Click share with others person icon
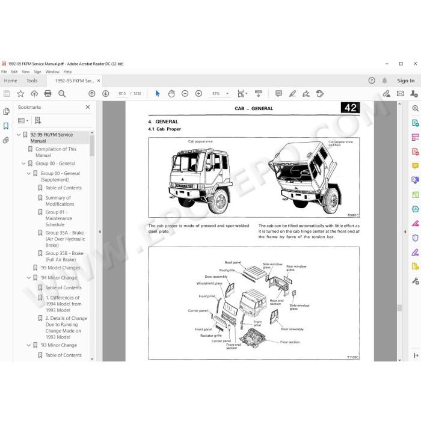Screen dimensions: 421x421 414,94
